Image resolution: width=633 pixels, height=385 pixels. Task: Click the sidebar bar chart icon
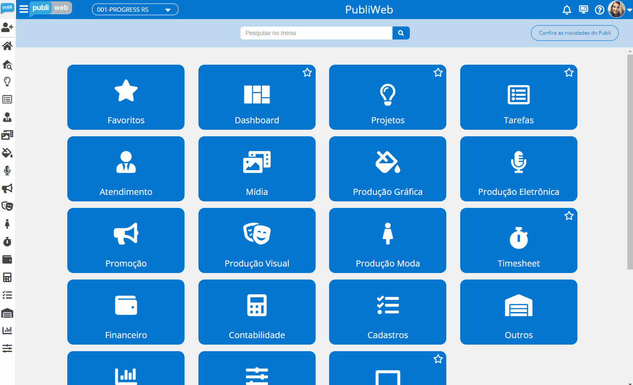[x=7, y=330]
